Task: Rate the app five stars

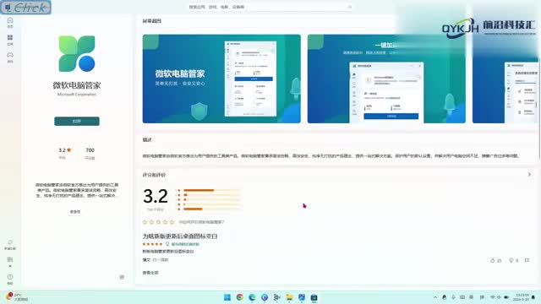Action: point(172,222)
